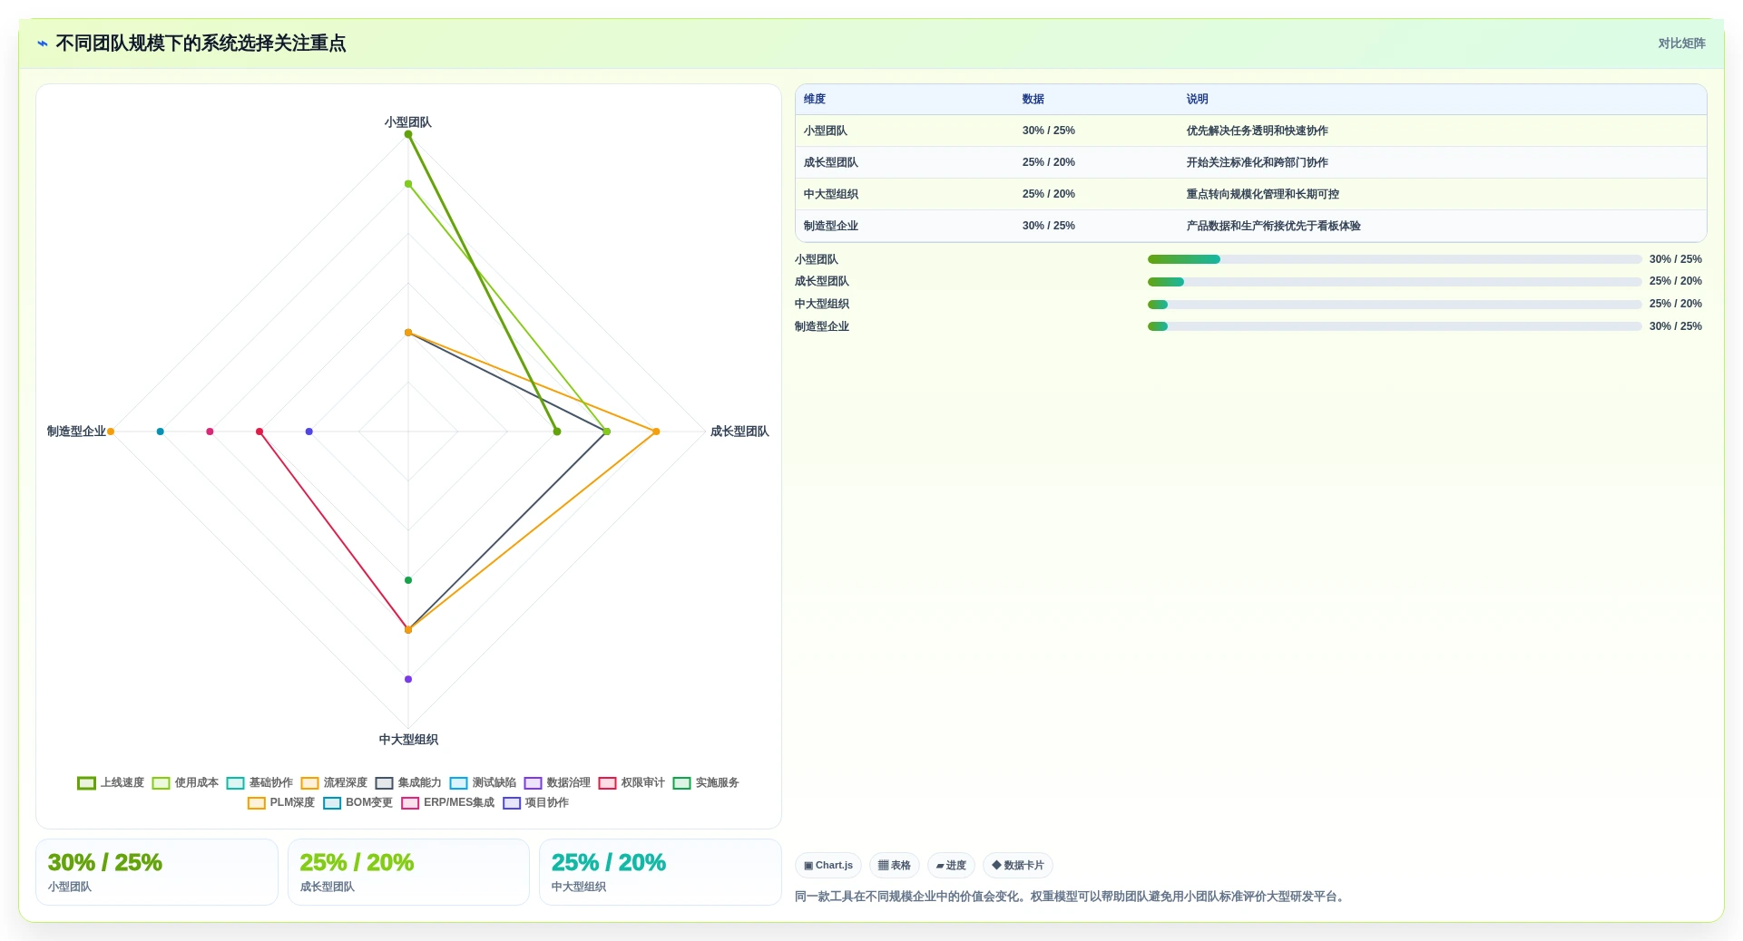Hide the 基础协作 dataset via legend
Viewport: 1743px width, 941px height.
click(x=259, y=782)
